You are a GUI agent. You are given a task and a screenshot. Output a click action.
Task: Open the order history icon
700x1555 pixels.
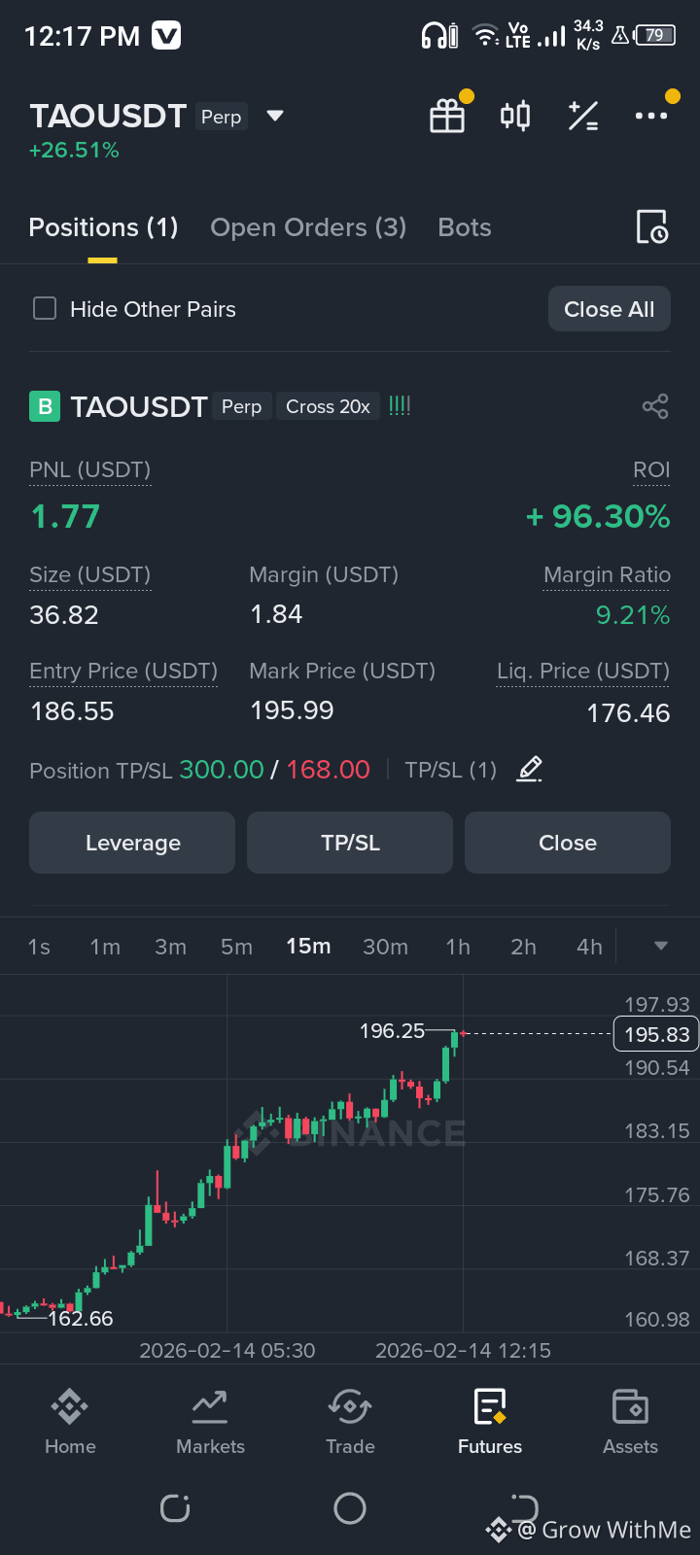(x=651, y=226)
